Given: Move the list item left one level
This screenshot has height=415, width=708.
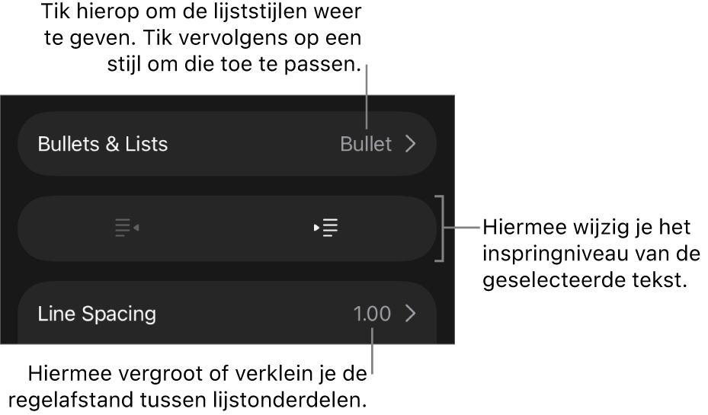Looking at the screenshot, I should click(127, 228).
